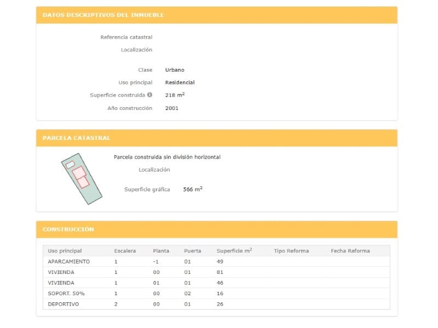
Task: Click the Planta column header
Action: [161, 251]
